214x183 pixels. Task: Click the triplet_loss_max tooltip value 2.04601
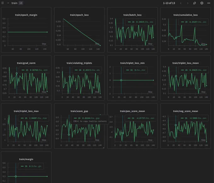(x=33, y=118)
